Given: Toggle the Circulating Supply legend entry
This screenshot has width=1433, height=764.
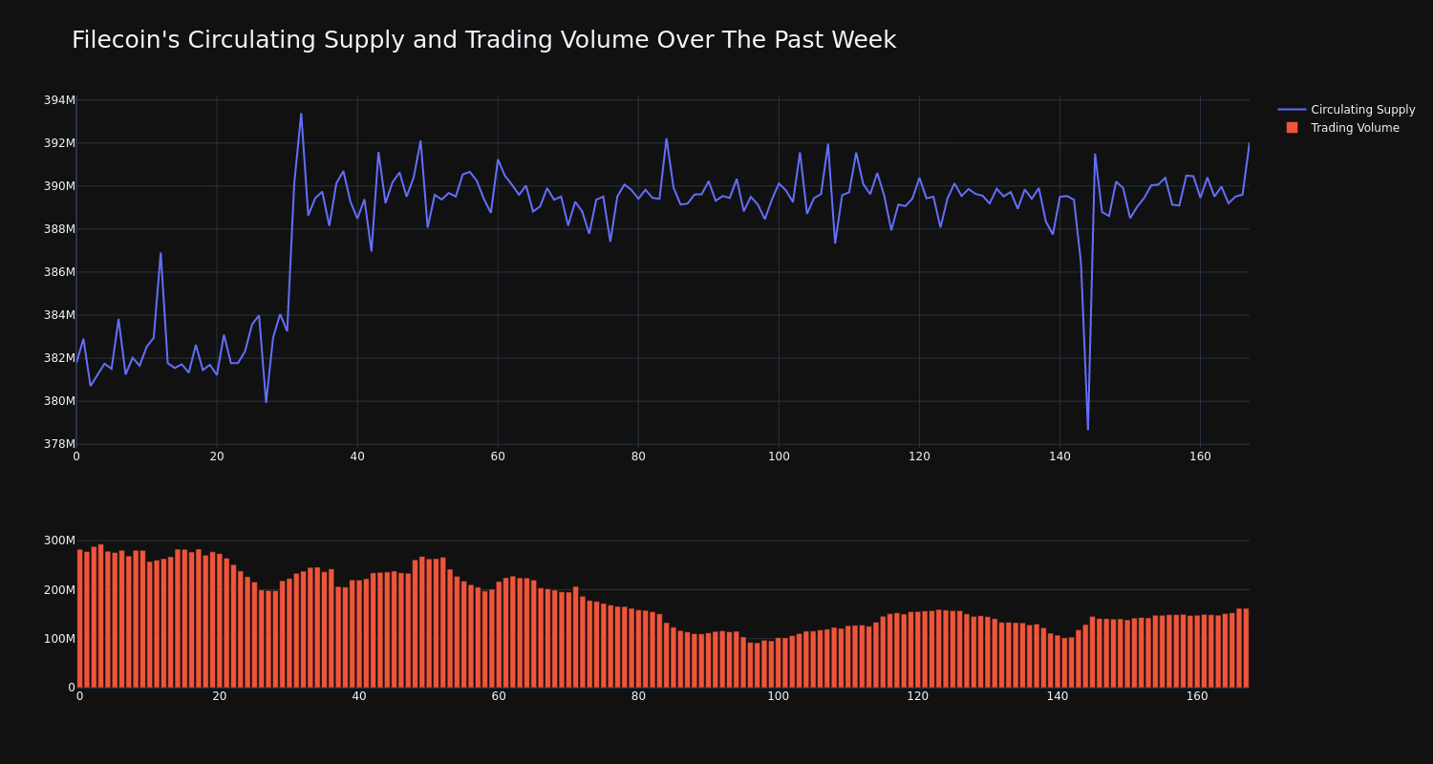Looking at the screenshot, I should pyautogui.click(x=1346, y=110).
